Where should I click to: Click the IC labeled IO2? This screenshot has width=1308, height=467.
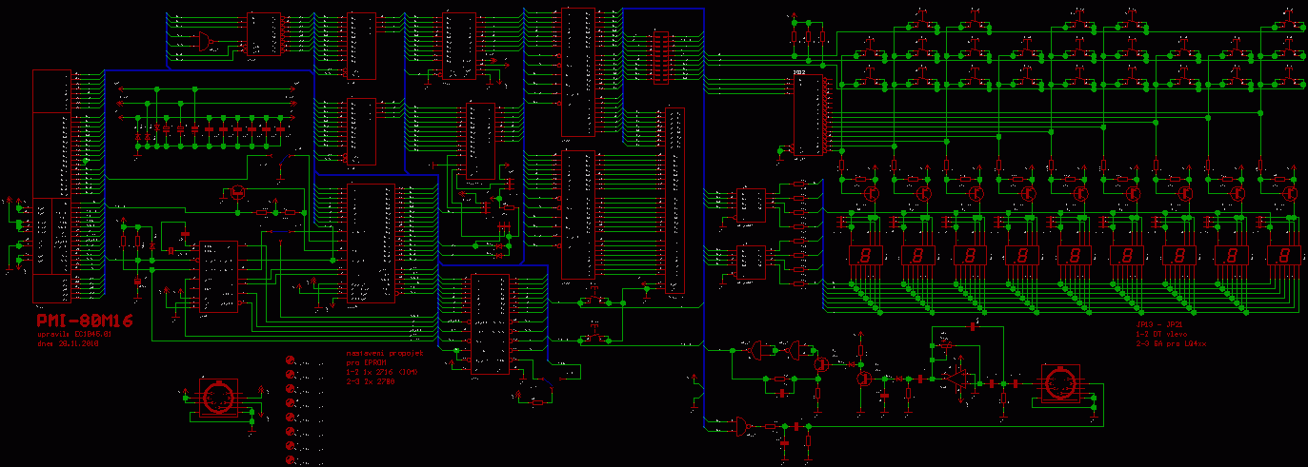click(x=811, y=114)
